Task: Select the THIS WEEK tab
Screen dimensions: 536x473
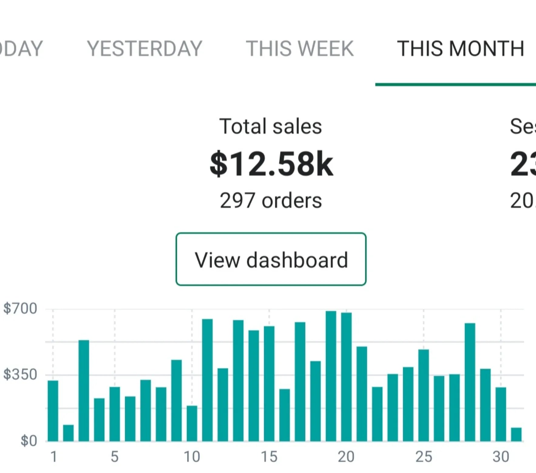Action: [300, 49]
